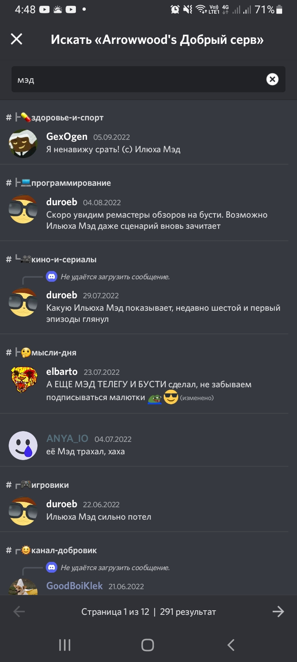Open elbarto's tiger avatar
The image size is (297, 662).
pyautogui.click(x=23, y=379)
